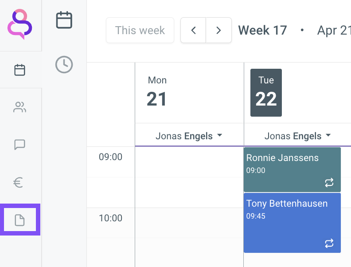Advance to the next week
351x267 pixels.
point(218,30)
